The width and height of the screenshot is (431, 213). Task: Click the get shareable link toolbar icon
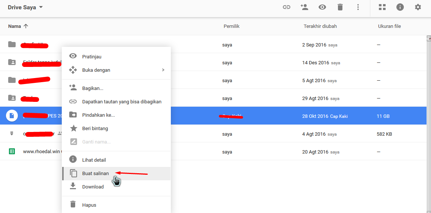(x=287, y=7)
